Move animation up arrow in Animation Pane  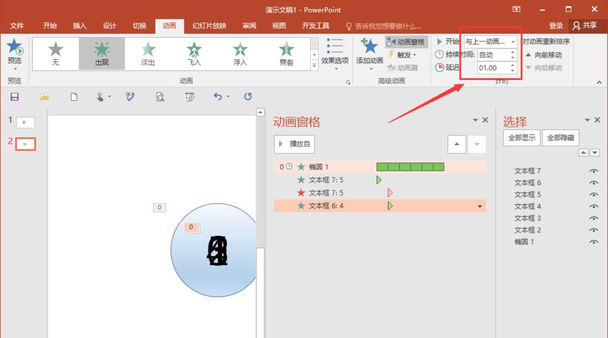[457, 144]
